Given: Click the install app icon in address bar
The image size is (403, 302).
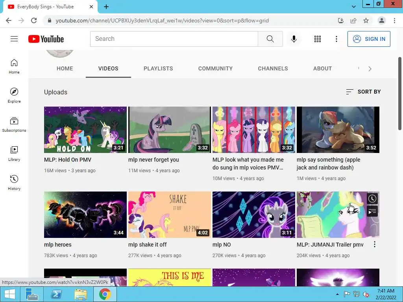Looking at the screenshot, I should pyautogui.click(x=341, y=20).
